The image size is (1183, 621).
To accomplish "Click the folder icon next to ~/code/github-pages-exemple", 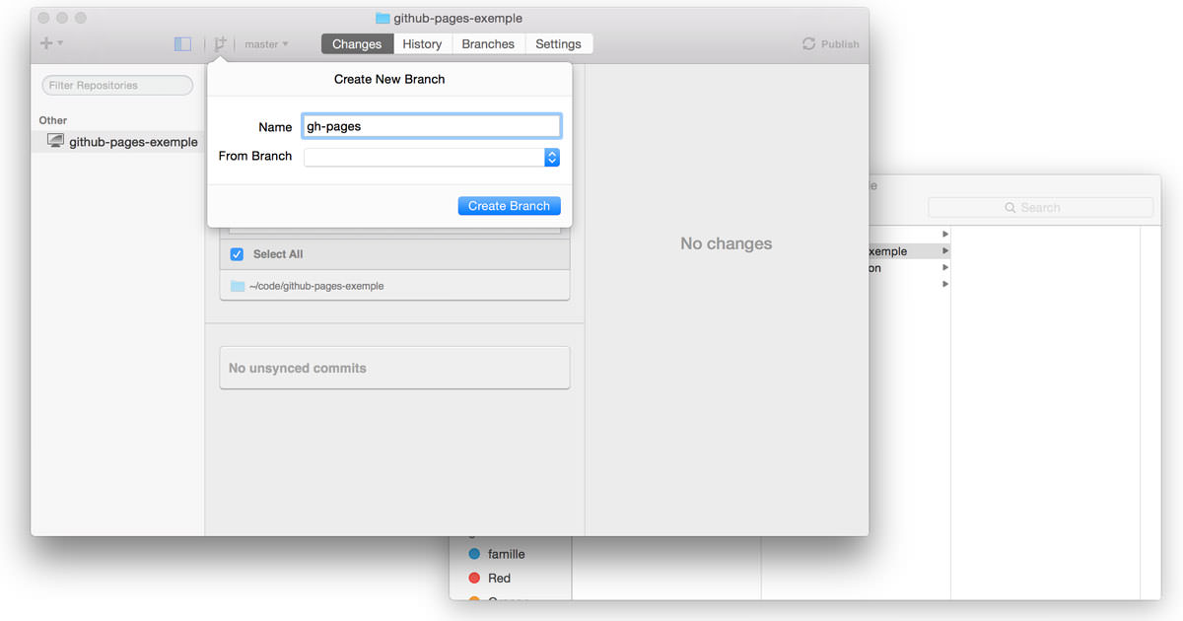I will pos(238,286).
